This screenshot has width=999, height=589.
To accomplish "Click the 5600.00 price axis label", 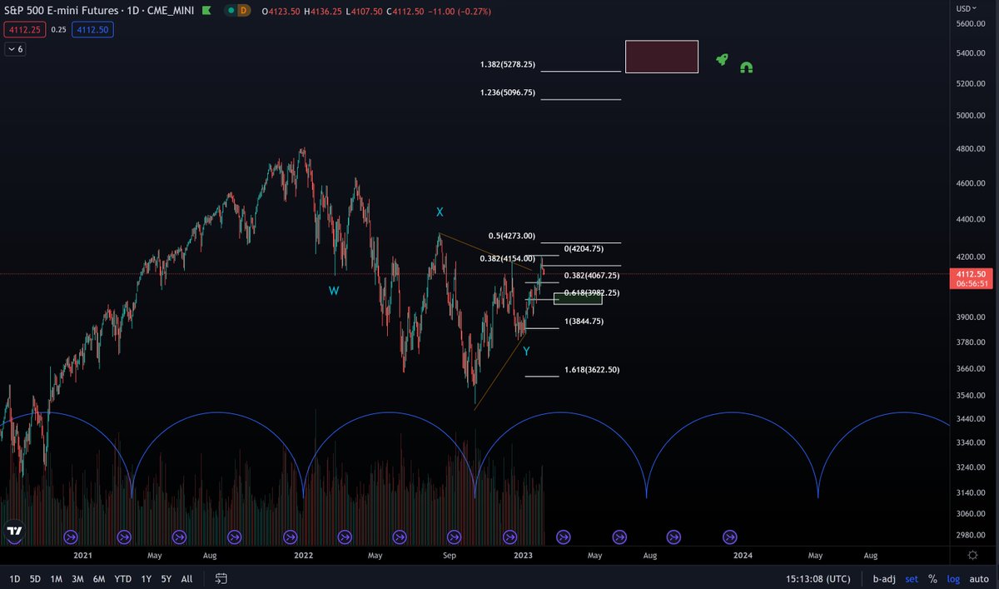I will tap(971, 24).
